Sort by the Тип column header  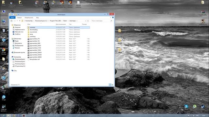pyautogui.click(x=70, y=24)
